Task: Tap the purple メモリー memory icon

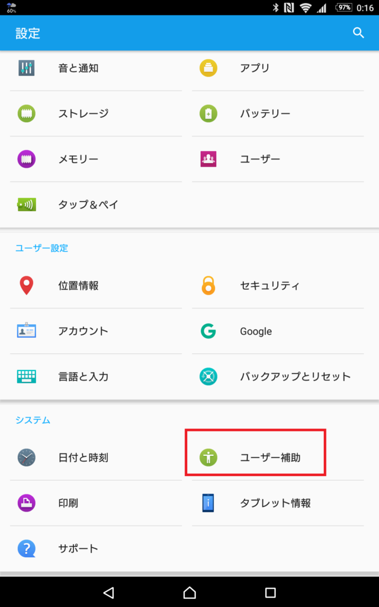Action: pyautogui.click(x=27, y=159)
